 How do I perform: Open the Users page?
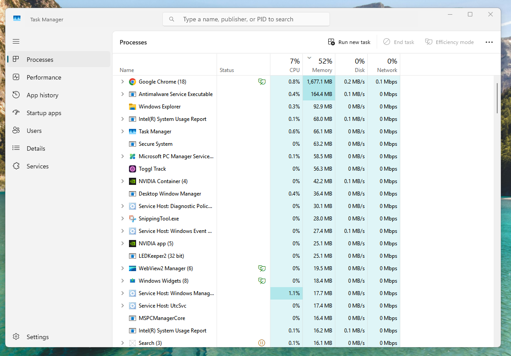pyautogui.click(x=59, y=131)
